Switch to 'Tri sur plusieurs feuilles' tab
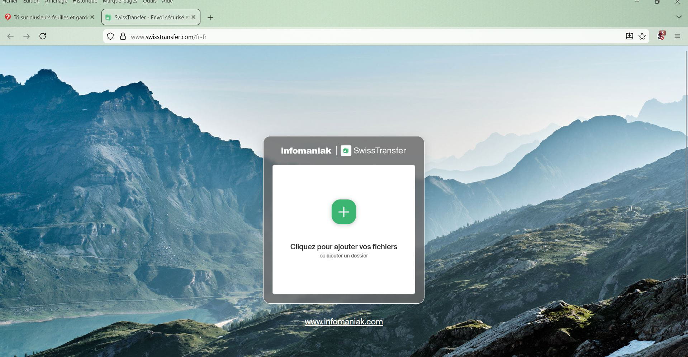688x357 pixels. [49, 17]
